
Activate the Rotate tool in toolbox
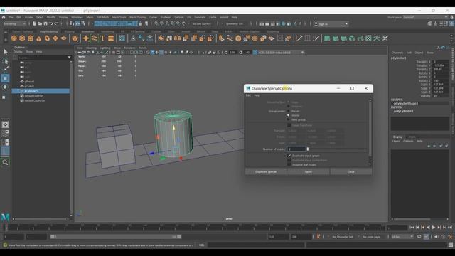(5, 87)
